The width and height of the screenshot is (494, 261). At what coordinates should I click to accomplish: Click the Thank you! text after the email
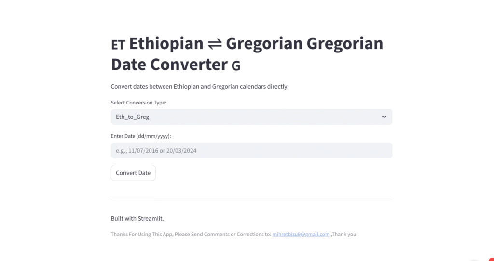(x=344, y=235)
